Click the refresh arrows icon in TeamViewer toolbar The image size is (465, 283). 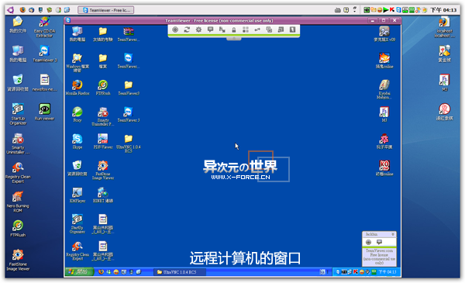tap(187, 29)
